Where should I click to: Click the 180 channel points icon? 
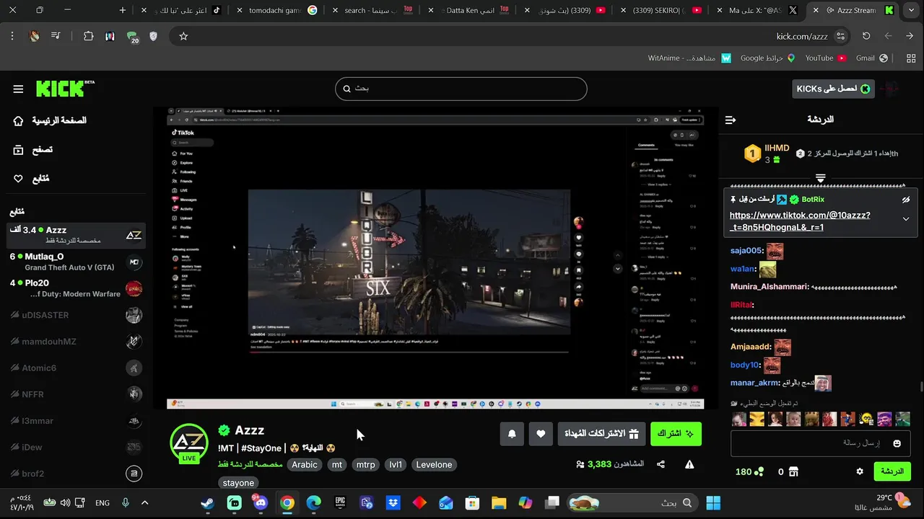[759, 471]
